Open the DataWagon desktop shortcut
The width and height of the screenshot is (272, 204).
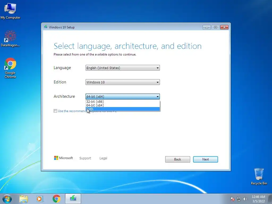click(x=10, y=39)
